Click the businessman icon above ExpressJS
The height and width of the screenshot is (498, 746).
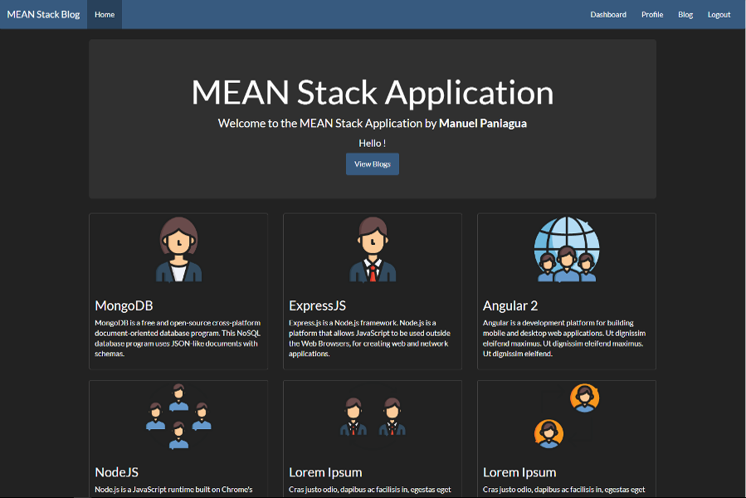(x=373, y=249)
